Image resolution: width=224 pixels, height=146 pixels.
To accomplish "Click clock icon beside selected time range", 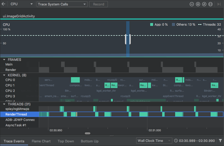I will [176, 141].
